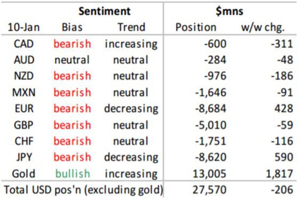298x198 pixels.
Task: Select the increasing trend cell for CAD
Action: 131,44
